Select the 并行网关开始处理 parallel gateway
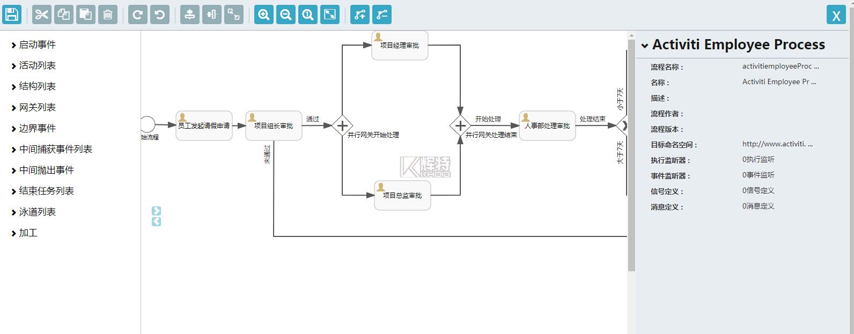Viewport: 854px width, 334px height. click(x=342, y=126)
